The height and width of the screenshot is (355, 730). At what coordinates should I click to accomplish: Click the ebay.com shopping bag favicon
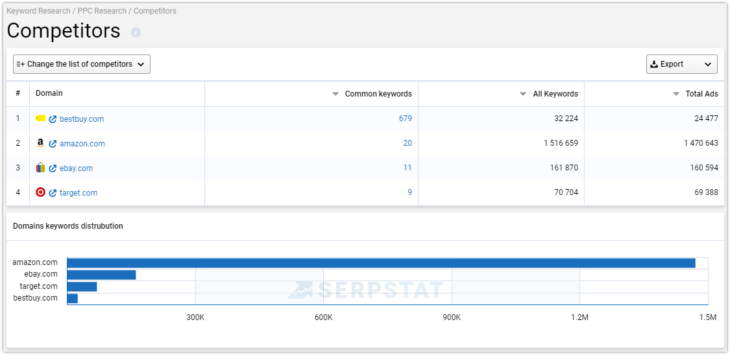(40, 168)
